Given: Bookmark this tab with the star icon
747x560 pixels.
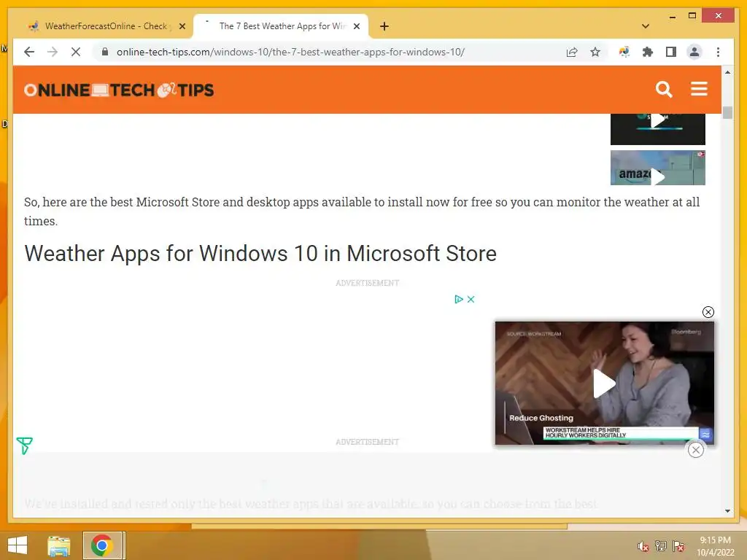Looking at the screenshot, I should click(x=595, y=52).
